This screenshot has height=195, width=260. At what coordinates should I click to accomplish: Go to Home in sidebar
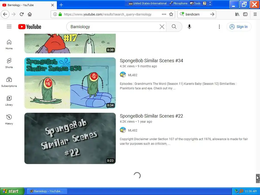pos(9,45)
